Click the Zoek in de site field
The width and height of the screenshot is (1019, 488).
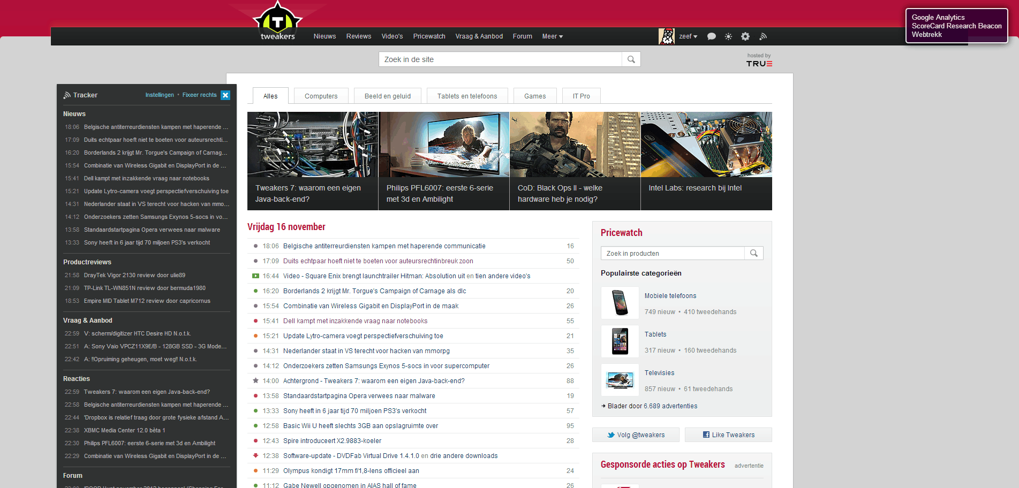pyautogui.click(x=501, y=59)
